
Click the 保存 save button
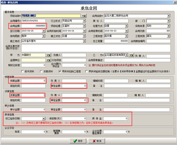point(78,141)
